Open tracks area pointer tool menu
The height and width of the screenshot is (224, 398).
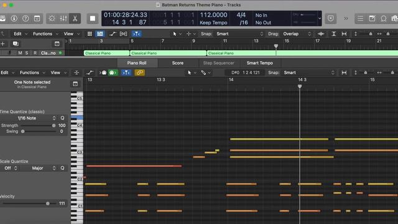coord(177,34)
